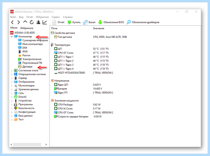Select Имя компьютера tree item
The image size is (210, 156).
point(30,44)
